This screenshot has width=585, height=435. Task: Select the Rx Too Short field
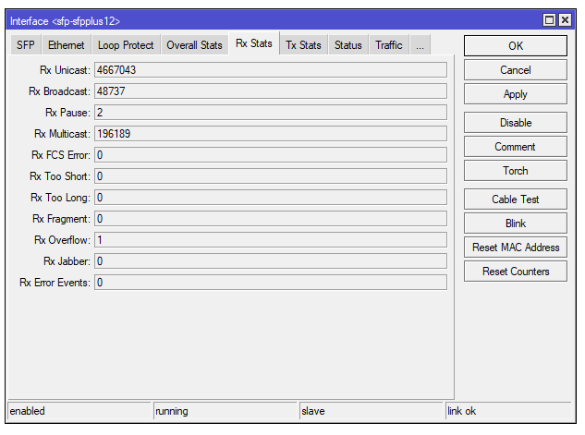click(x=271, y=176)
